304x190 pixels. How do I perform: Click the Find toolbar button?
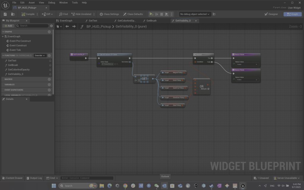point(63,14)
